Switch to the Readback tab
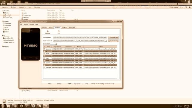Image resolution: width=192 pixels, height=108 pixels. coord(64,28)
